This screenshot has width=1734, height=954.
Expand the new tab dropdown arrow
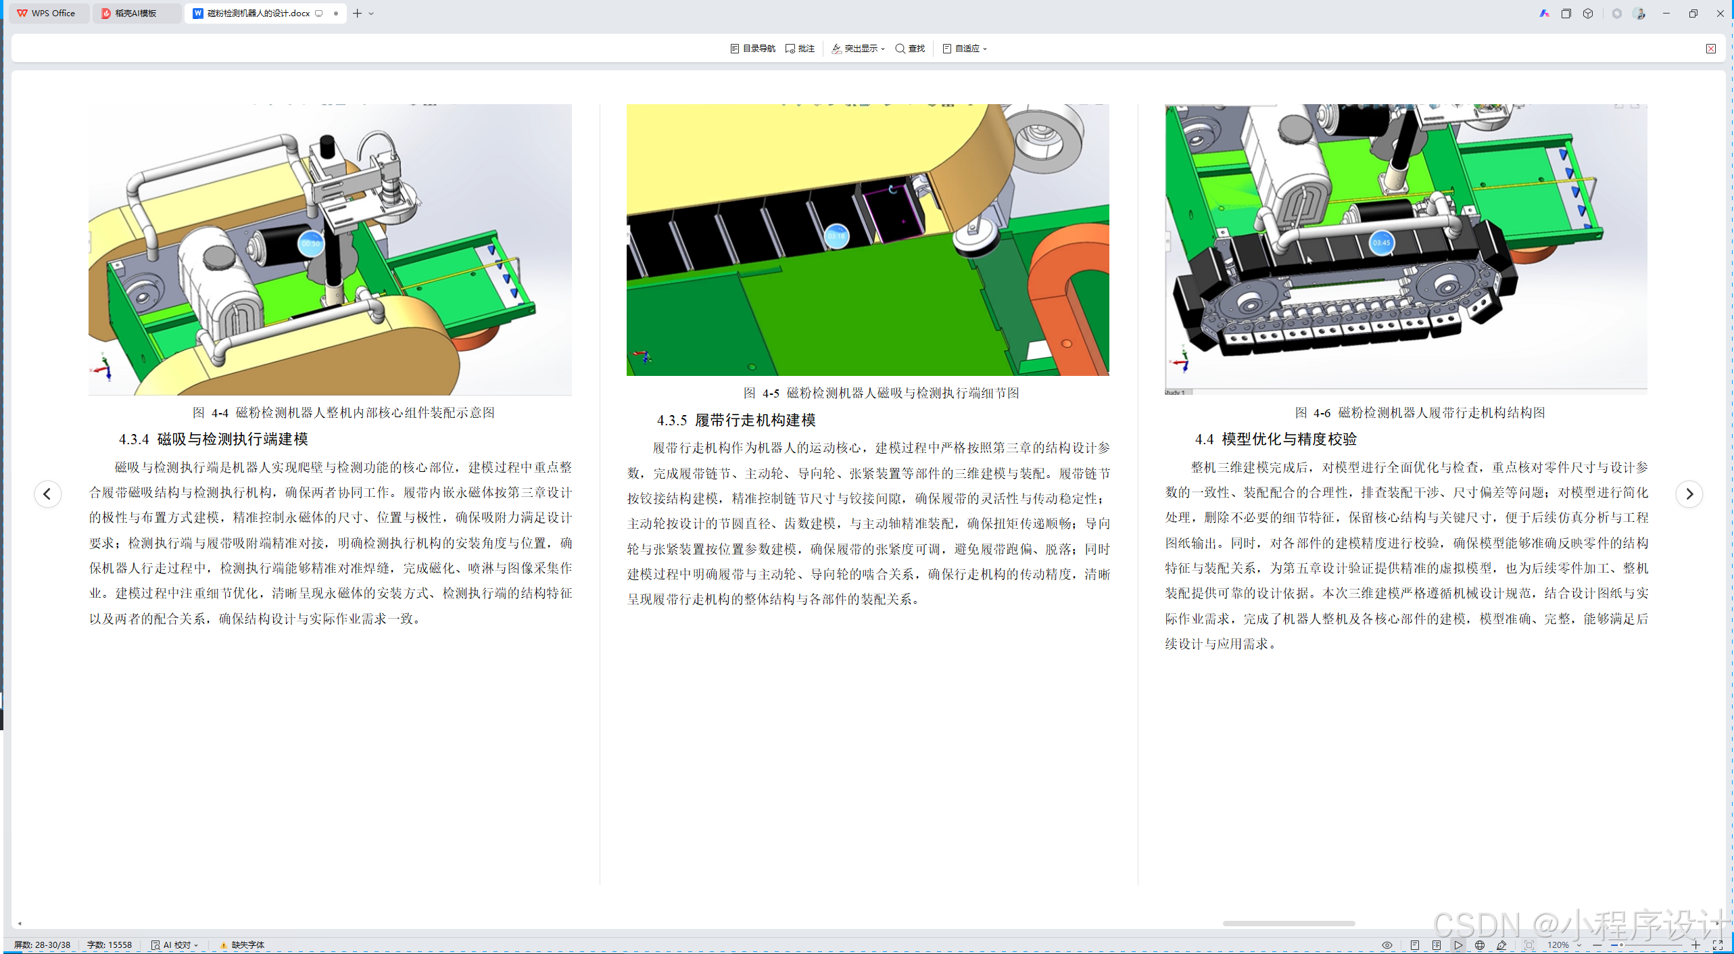coord(371,14)
